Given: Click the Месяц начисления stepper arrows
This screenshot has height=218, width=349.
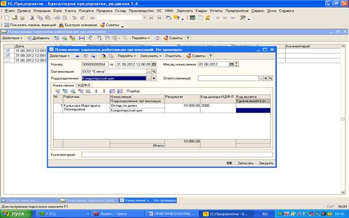Looking at the screenshot, I should (x=237, y=64).
